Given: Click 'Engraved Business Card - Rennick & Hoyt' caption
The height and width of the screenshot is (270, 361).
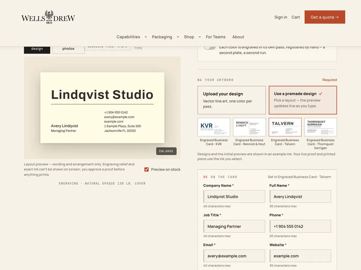Looking at the screenshot, I should [x=249, y=142].
